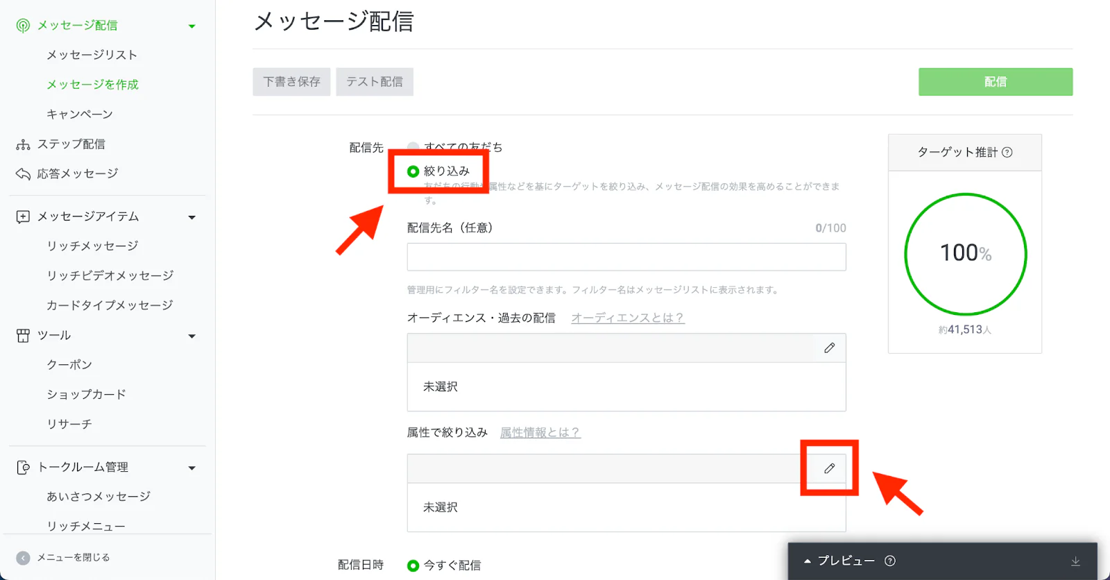Collapse the メッセージアイテム sidebar section
This screenshot has height=580, width=1110.
pos(192,217)
